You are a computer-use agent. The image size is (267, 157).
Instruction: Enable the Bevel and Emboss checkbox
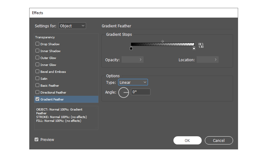pyautogui.click(x=37, y=71)
